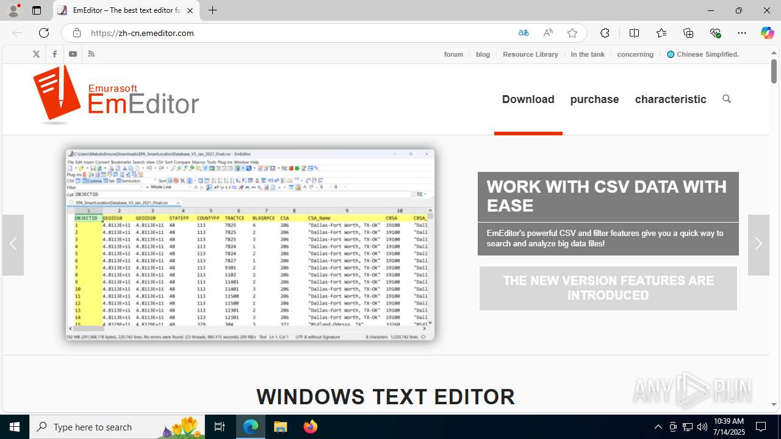Viewport: 781px width, 439px height.
Task: Open the RSS feed icon
Action: pos(92,54)
